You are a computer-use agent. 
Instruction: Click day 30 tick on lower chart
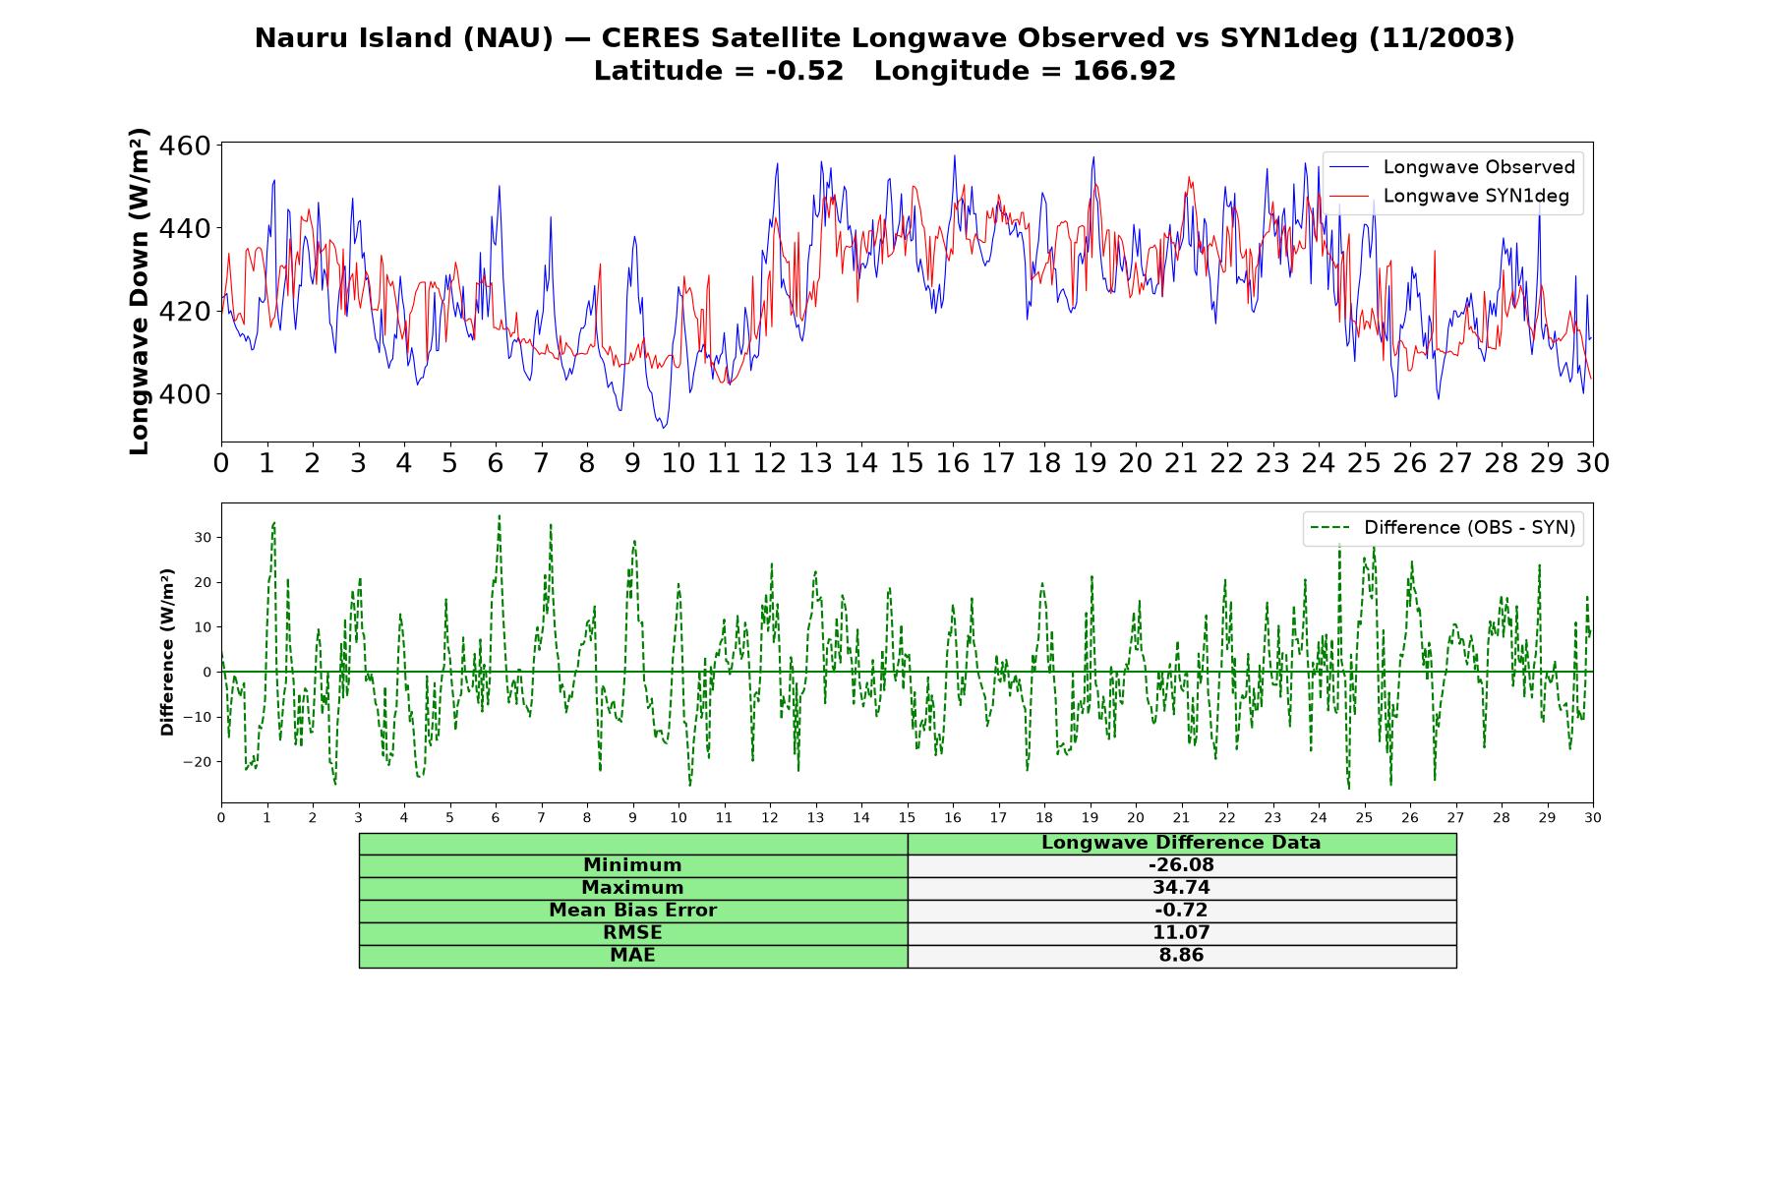(x=1592, y=818)
